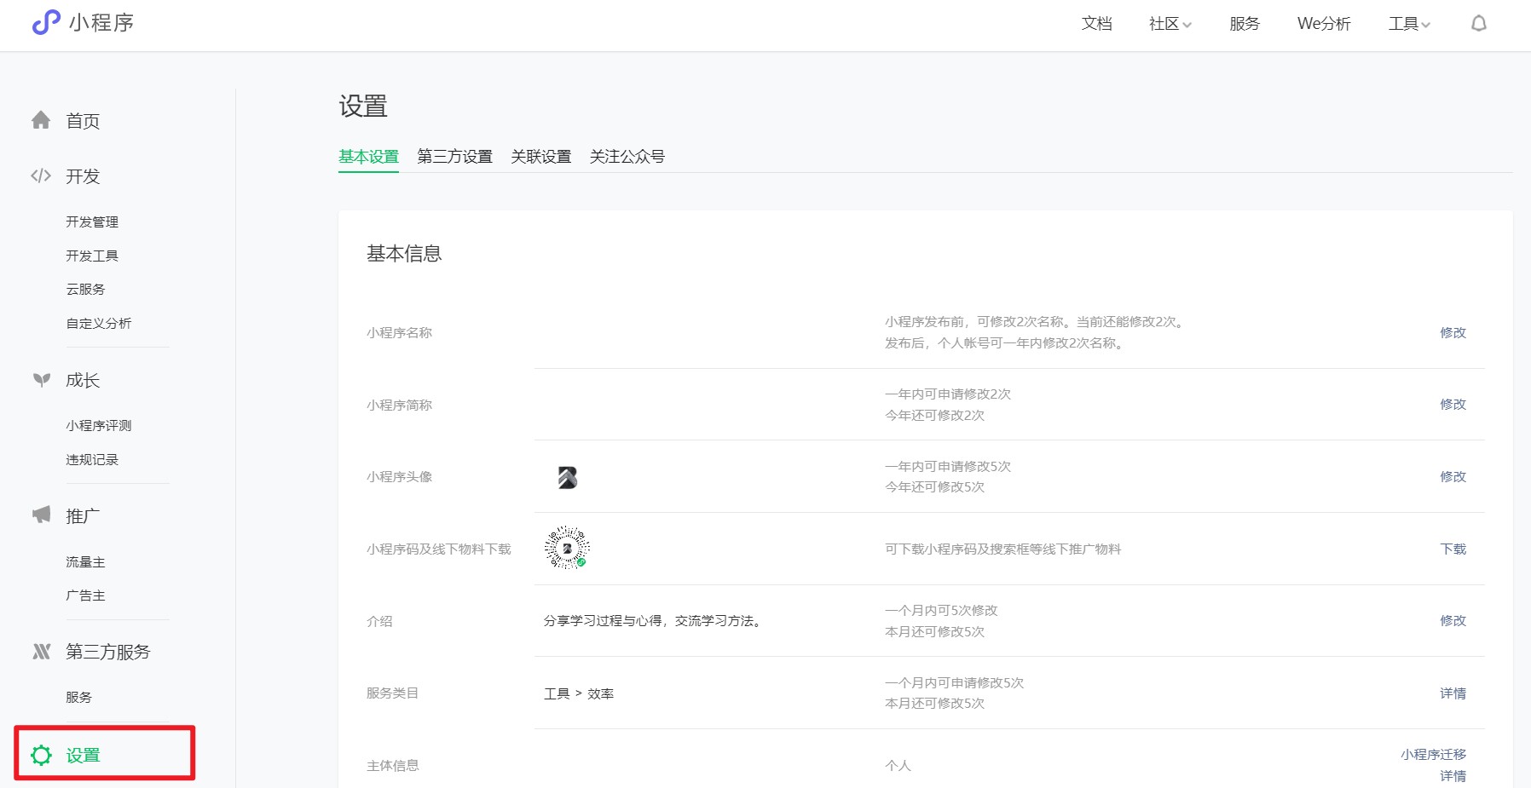Click the 首页 home icon
1531x788 pixels.
[41, 120]
